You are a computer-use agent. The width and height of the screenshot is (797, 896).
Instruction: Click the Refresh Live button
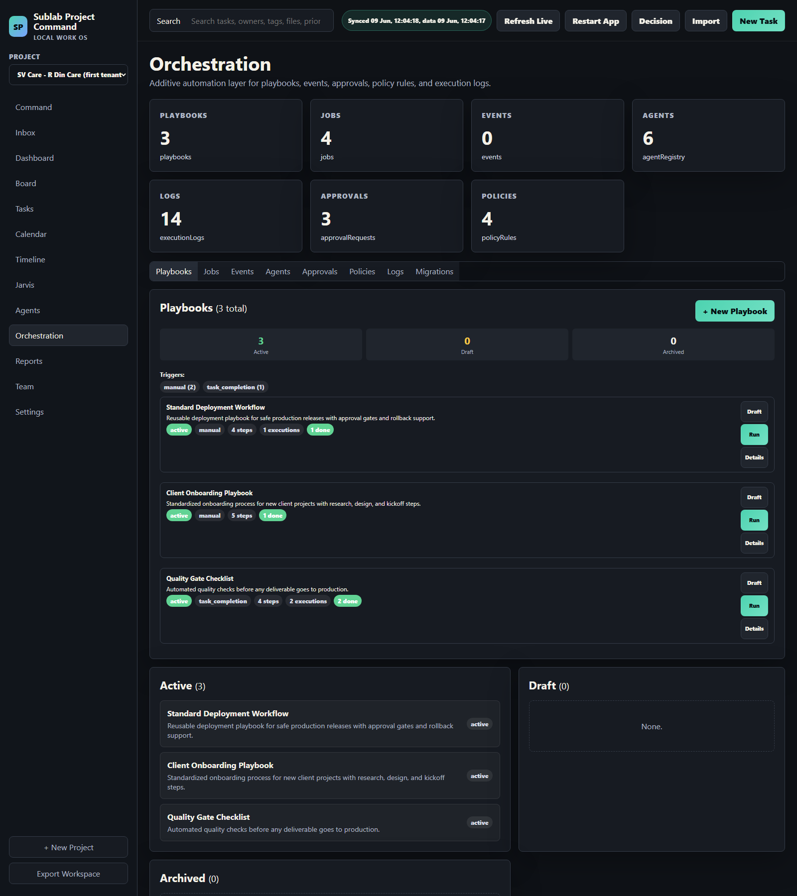[x=528, y=21]
